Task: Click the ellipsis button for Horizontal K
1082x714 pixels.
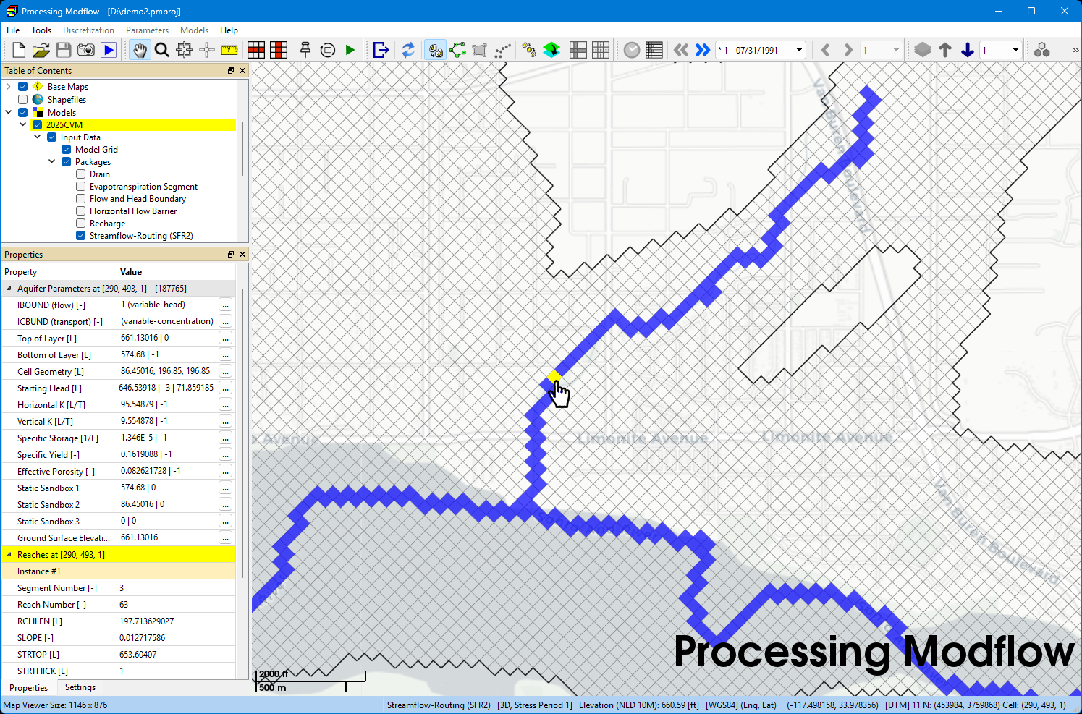Action: tap(226, 405)
